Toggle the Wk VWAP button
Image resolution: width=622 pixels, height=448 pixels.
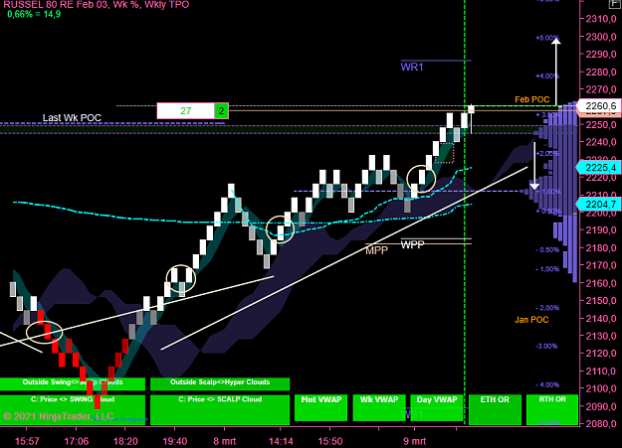coord(379,407)
